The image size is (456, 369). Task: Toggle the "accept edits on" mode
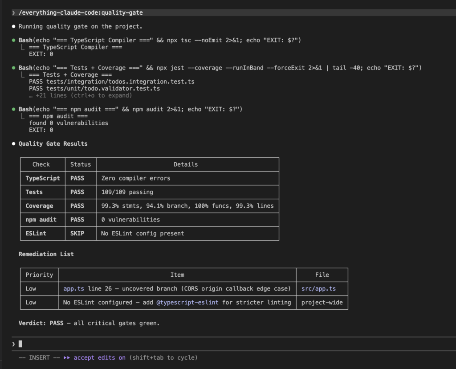99,357
